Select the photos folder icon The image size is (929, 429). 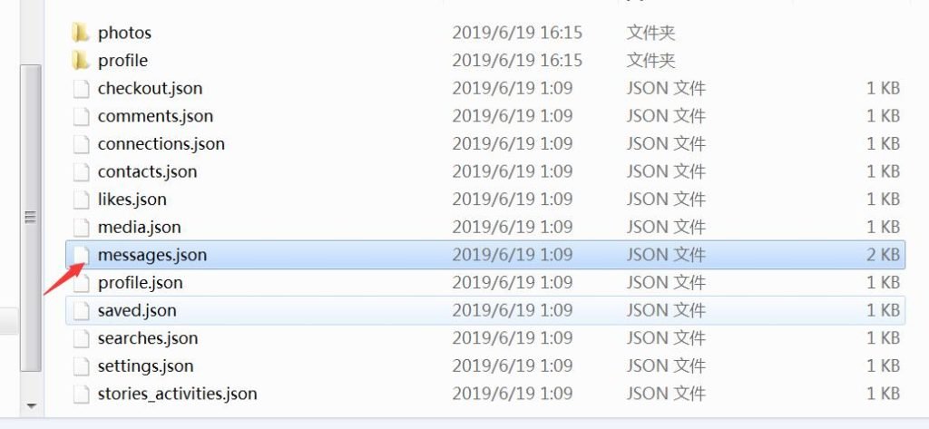click(80, 33)
